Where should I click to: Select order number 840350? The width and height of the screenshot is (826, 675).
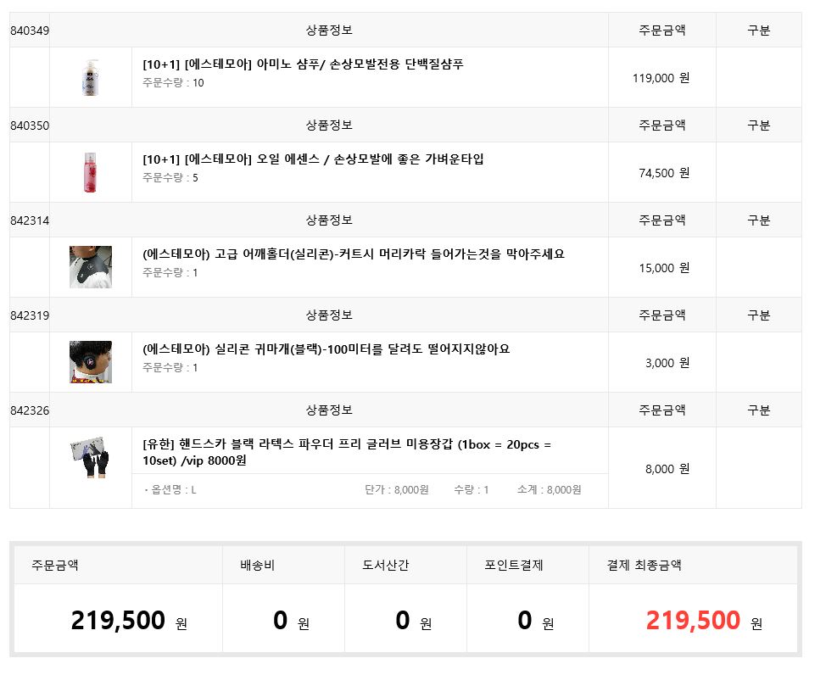click(30, 126)
